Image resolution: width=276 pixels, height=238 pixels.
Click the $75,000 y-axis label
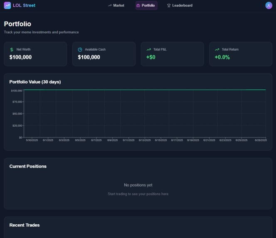point(17,102)
